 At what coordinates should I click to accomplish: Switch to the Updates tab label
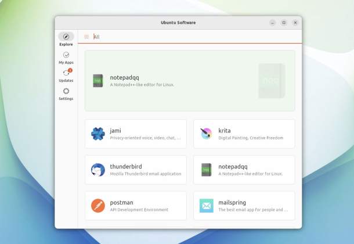66,81
